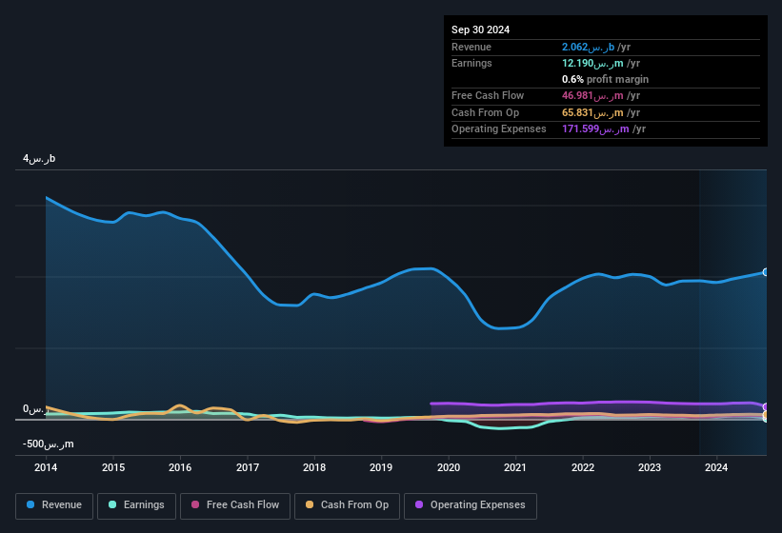Click the 2017 x-axis label
782x533 pixels.
pos(248,467)
